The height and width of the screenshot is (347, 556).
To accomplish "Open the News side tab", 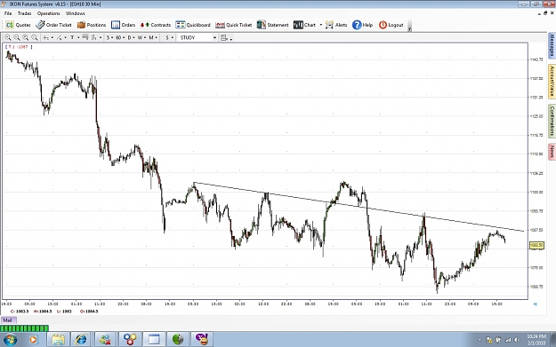I will (x=552, y=152).
